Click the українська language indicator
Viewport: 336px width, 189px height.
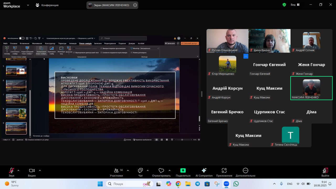pos(20,140)
